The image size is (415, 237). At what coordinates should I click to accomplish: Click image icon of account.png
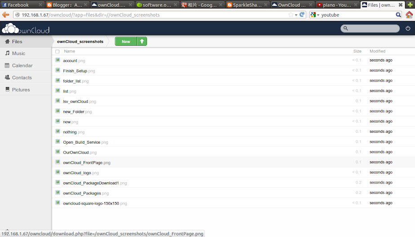(58, 60)
